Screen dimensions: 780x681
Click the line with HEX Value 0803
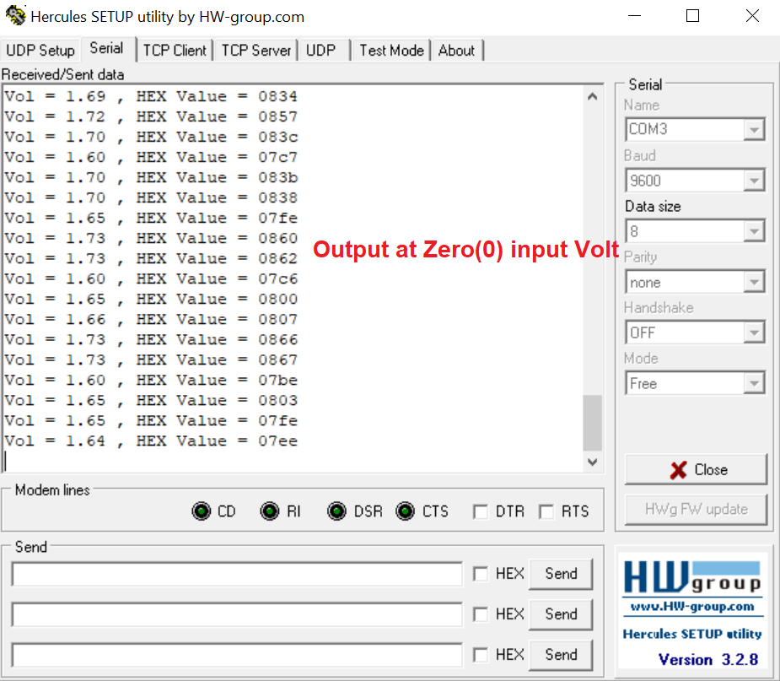(151, 401)
